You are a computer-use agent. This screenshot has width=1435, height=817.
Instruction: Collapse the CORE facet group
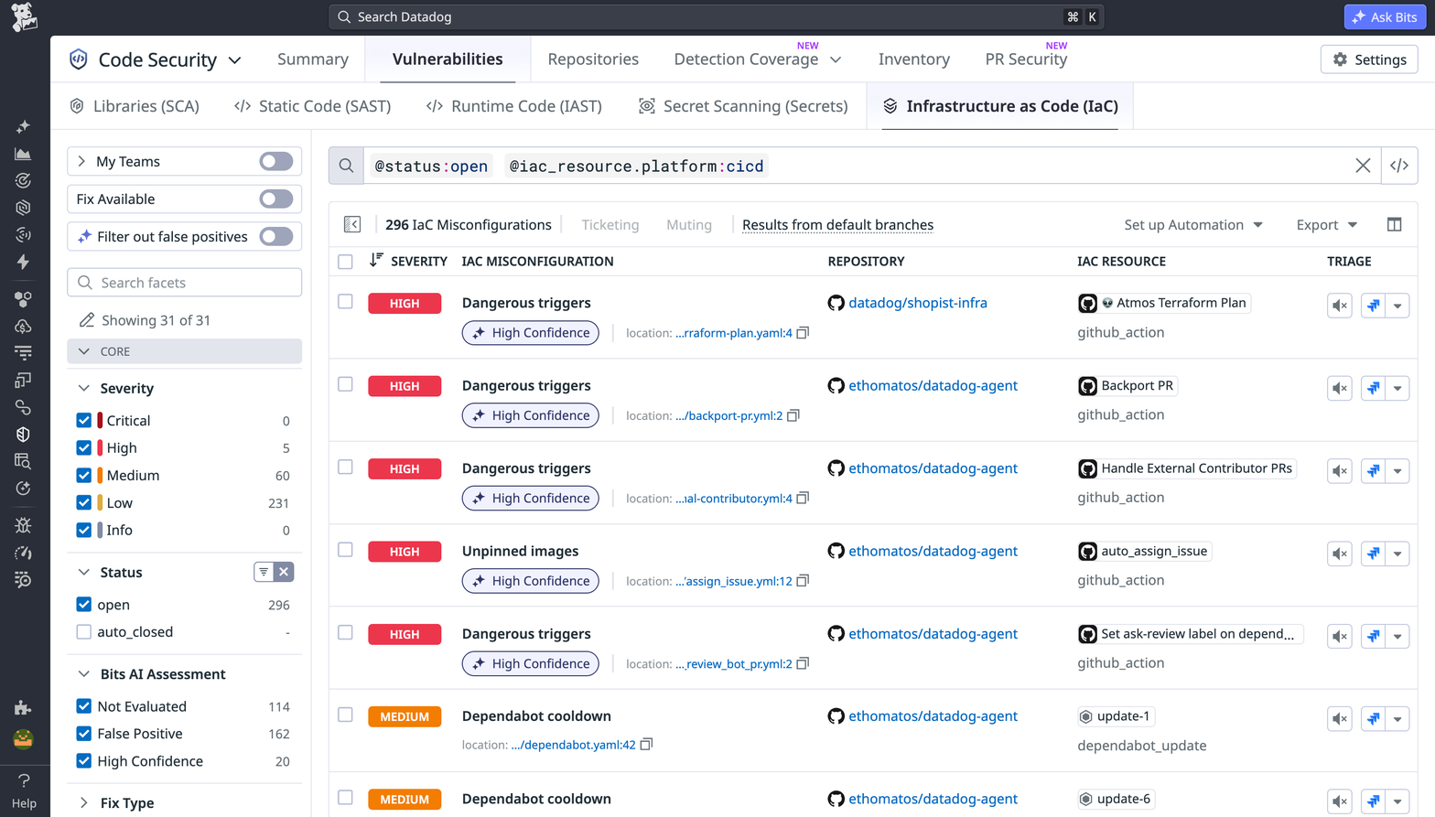(x=184, y=351)
